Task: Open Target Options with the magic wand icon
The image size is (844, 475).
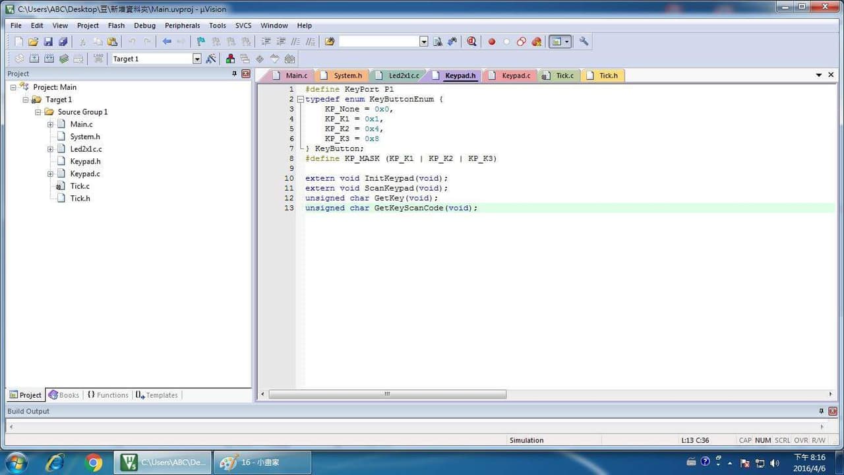Action: (211, 59)
